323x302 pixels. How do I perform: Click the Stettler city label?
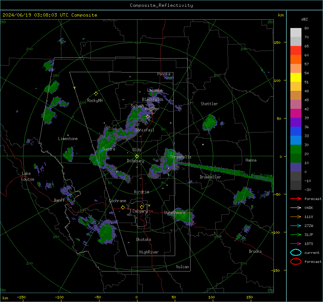tap(209, 104)
